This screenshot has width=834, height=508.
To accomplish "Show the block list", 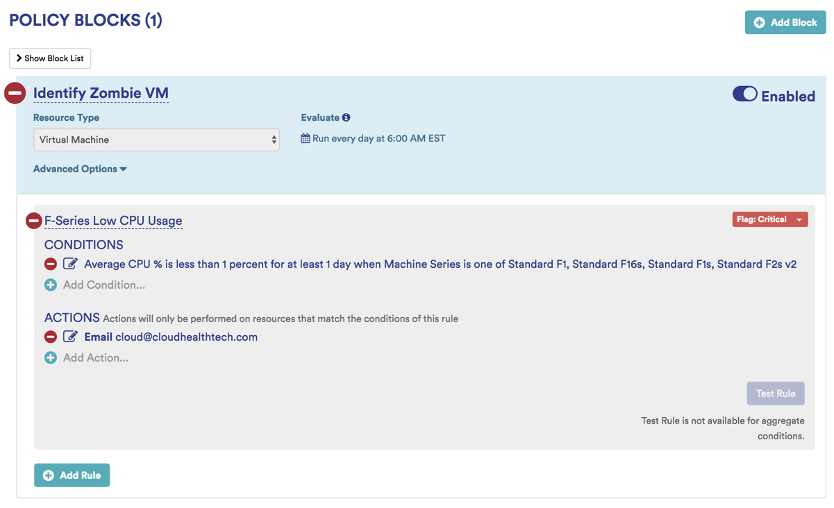I will [x=50, y=58].
